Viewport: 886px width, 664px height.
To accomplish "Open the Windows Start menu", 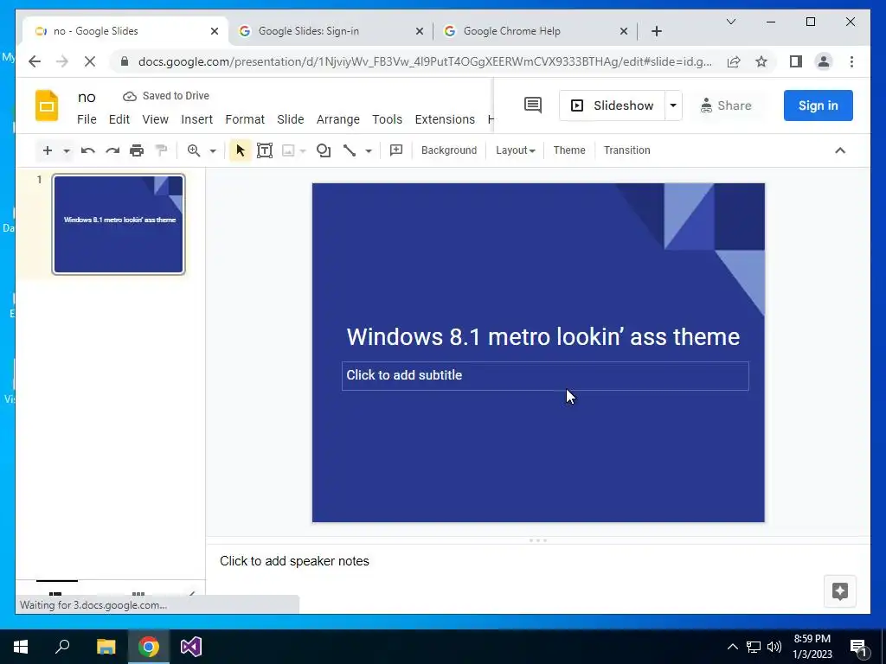I will [x=21, y=647].
